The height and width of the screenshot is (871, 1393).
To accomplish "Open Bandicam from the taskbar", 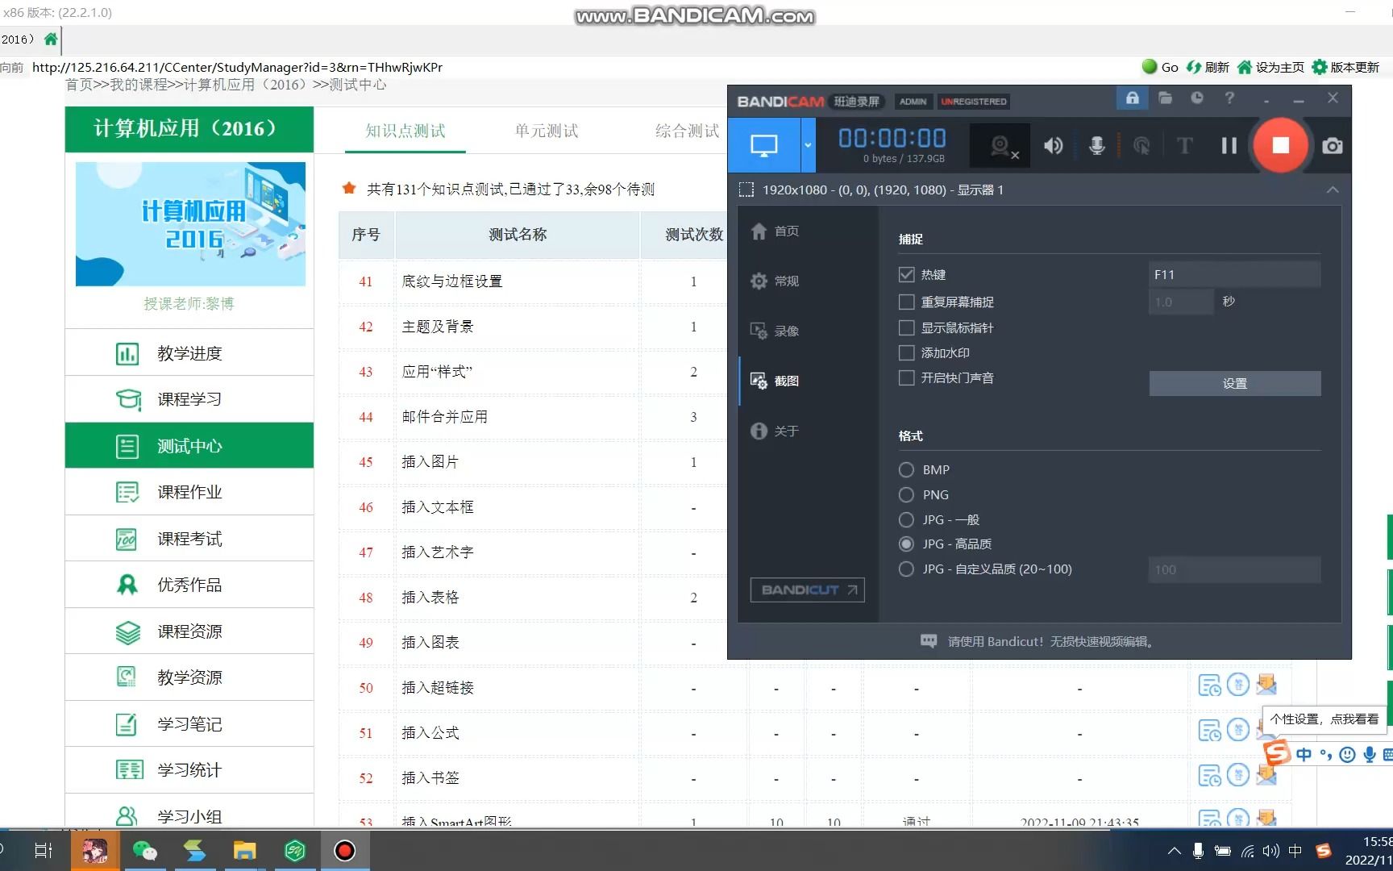I will (x=344, y=850).
